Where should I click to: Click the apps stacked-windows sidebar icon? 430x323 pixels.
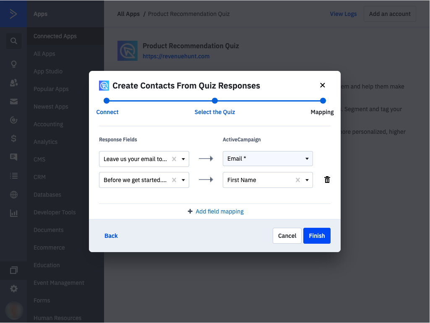(x=14, y=270)
